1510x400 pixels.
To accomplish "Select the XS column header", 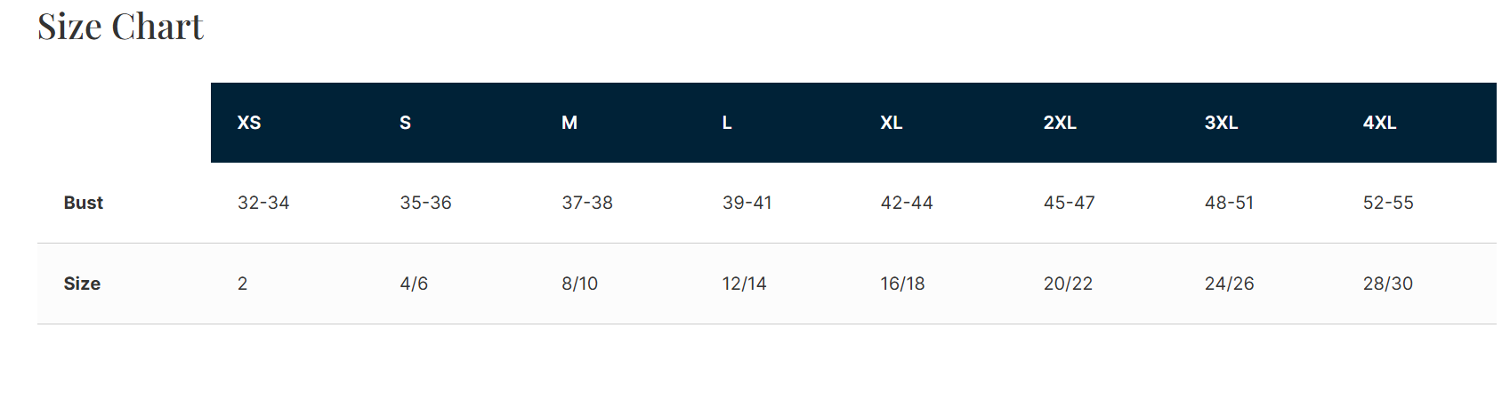I will pos(249,123).
